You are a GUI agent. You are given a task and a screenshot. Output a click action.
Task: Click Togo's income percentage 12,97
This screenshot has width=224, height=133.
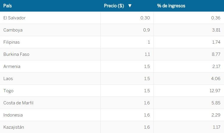click(x=215, y=91)
